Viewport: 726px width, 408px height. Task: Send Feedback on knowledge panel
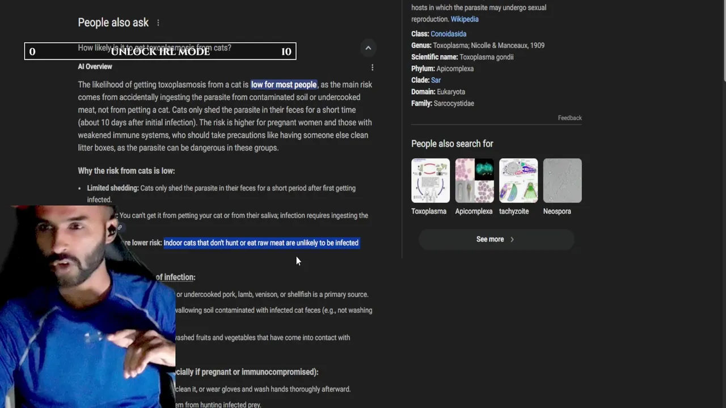point(569,118)
